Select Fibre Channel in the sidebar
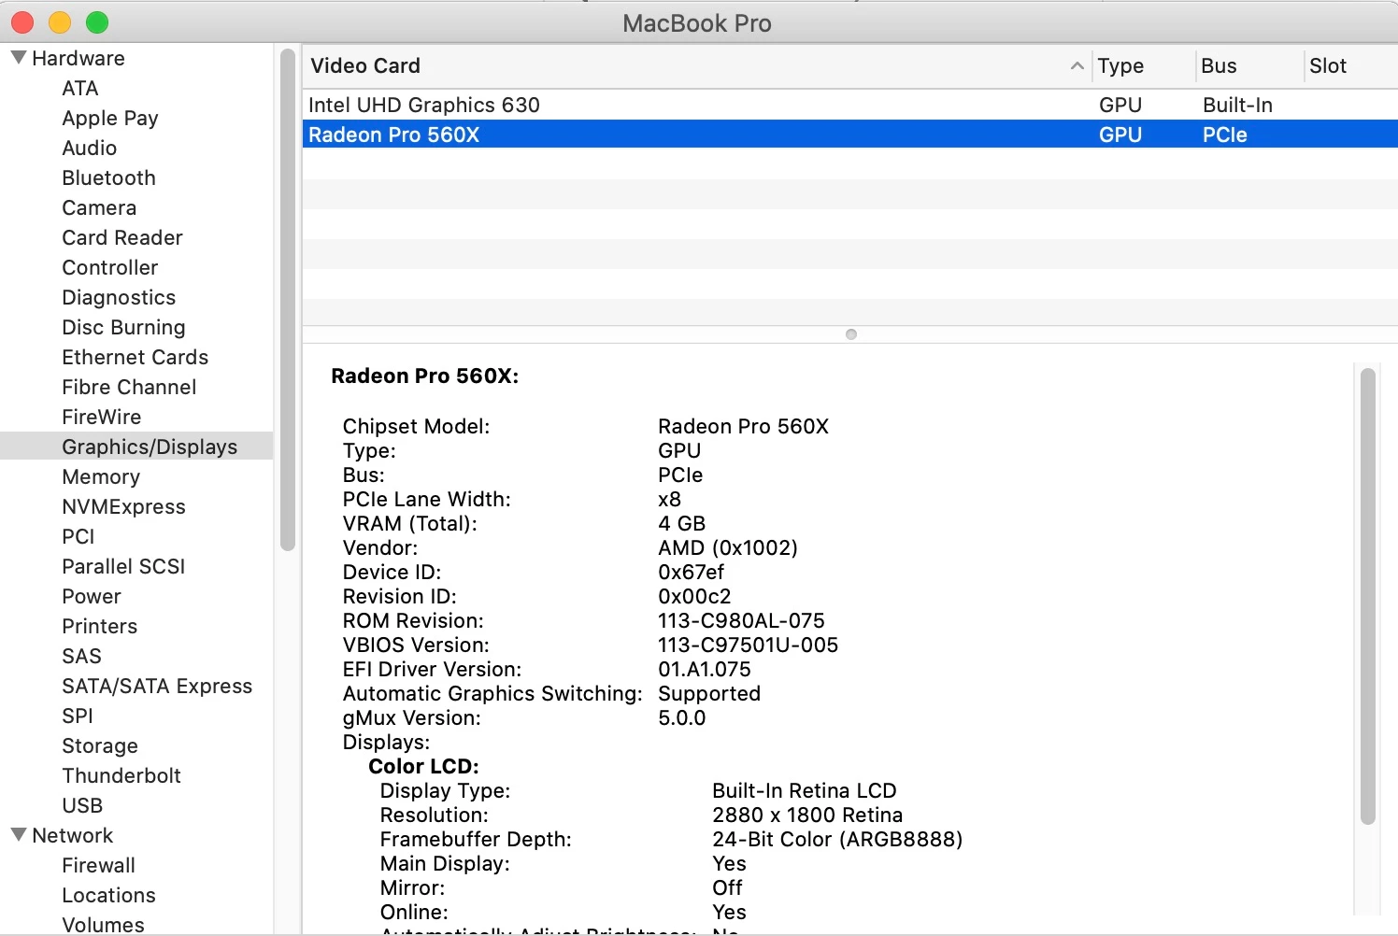 pos(129,387)
